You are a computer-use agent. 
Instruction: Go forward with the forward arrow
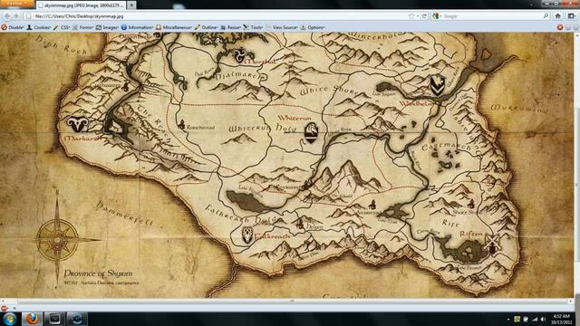click(x=16, y=16)
